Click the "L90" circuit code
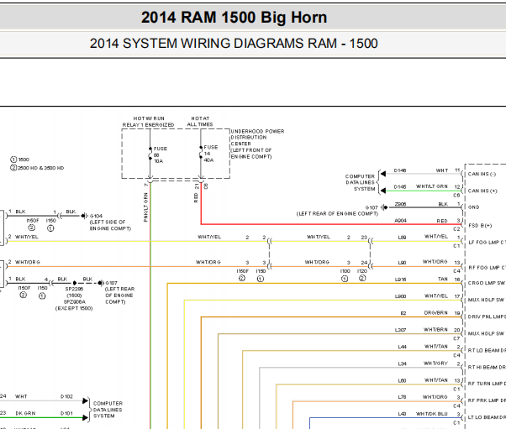The image size is (506, 429). pos(402,263)
